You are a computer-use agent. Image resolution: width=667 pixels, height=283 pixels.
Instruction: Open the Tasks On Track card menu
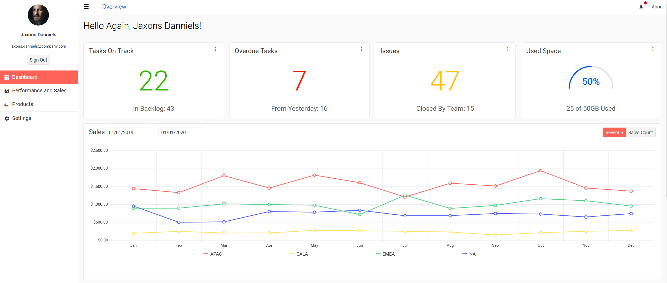[216, 49]
